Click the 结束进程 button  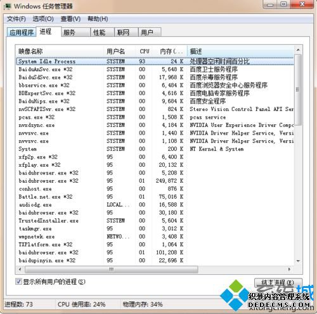pyautogui.click(x=278, y=282)
